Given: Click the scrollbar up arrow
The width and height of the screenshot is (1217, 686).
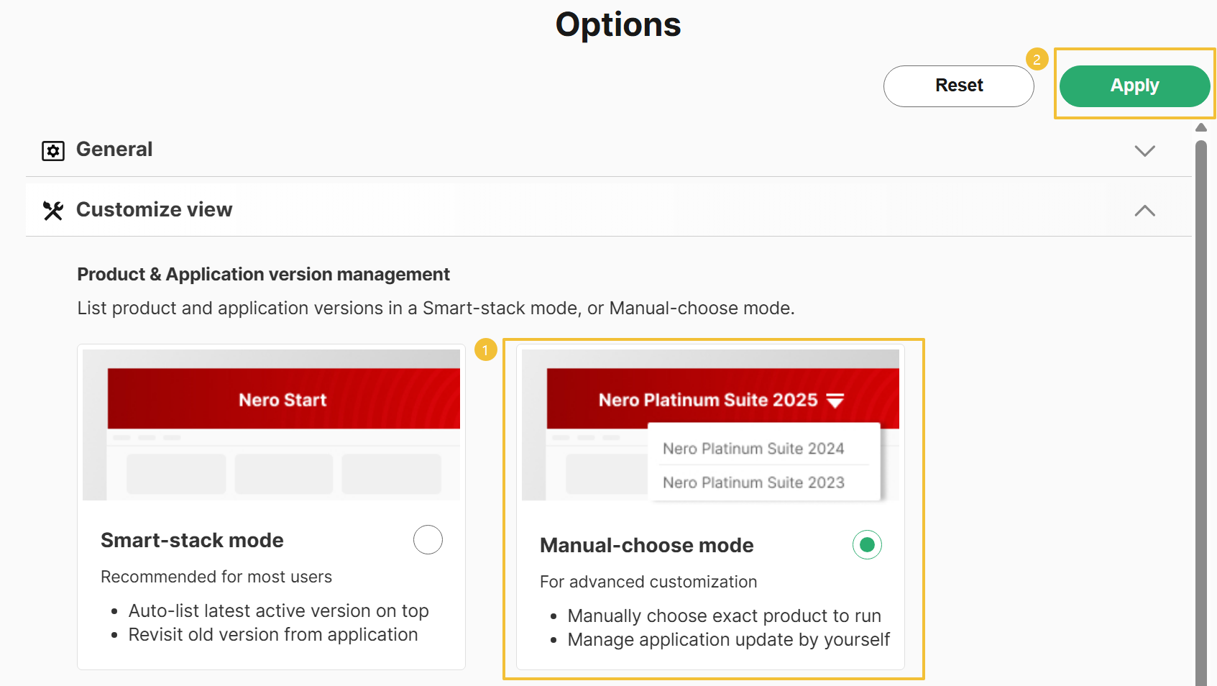Looking at the screenshot, I should click(x=1200, y=127).
